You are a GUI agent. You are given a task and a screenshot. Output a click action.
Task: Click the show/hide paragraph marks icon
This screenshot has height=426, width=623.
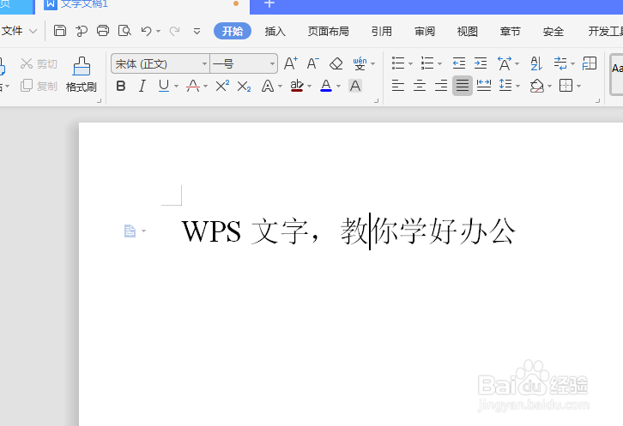pyautogui.click(x=560, y=63)
